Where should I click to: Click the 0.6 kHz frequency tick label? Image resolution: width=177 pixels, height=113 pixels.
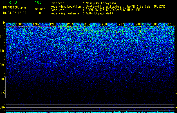[x=2, y=107]
